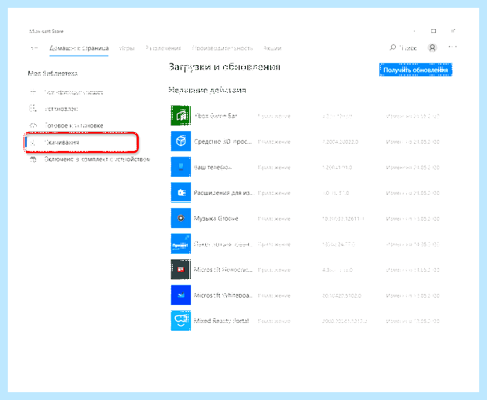The width and height of the screenshot is (487, 400).
Task: Click the Ваш телефон app name
Action: coord(213,167)
